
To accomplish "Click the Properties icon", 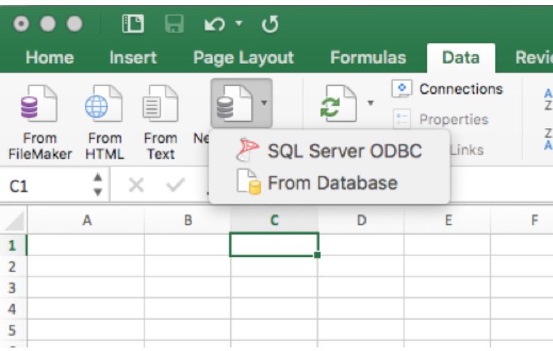I will pyautogui.click(x=401, y=119).
